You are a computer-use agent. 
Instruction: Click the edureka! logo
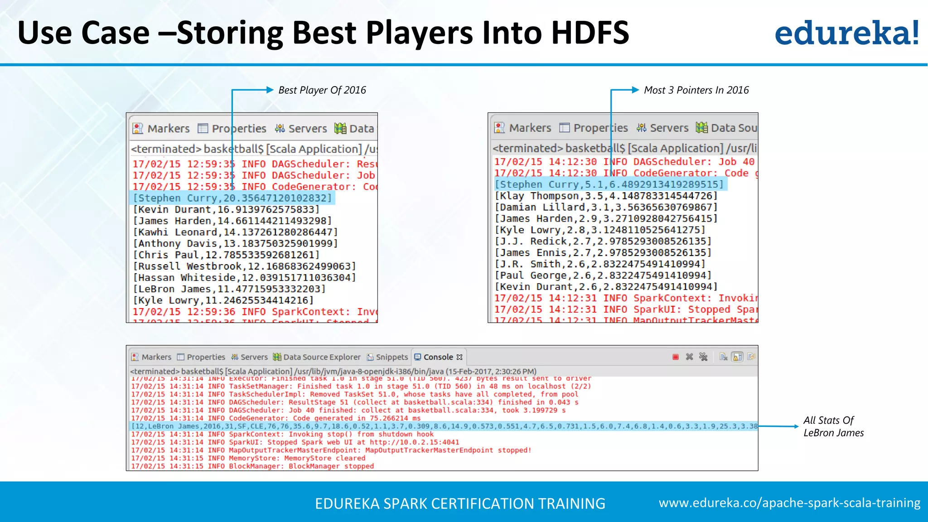[846, 33]
